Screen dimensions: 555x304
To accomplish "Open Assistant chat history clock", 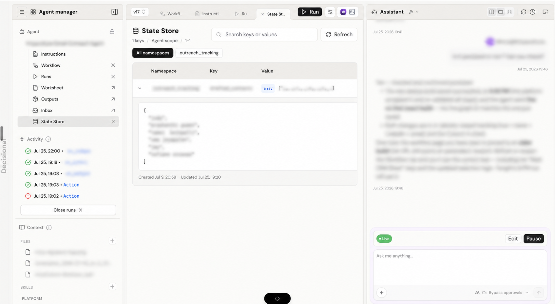I will click(533, 12).
